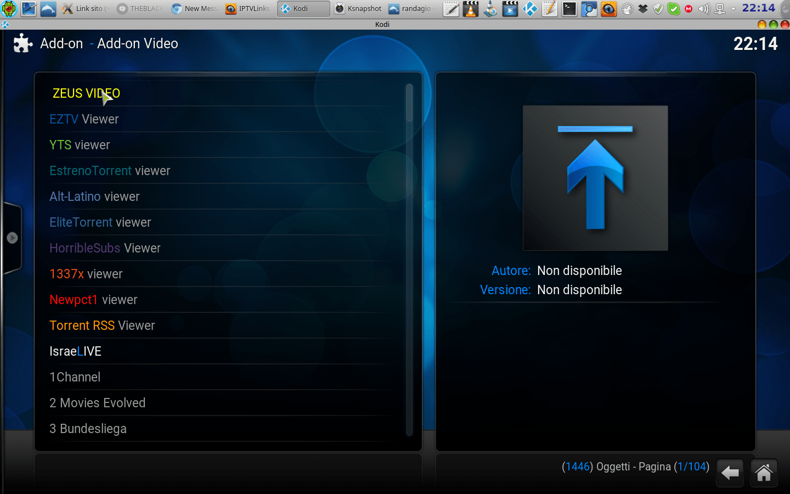Expand hidden tray icons arrow
This screenshot has height=494, width=790.
(733, 9)
